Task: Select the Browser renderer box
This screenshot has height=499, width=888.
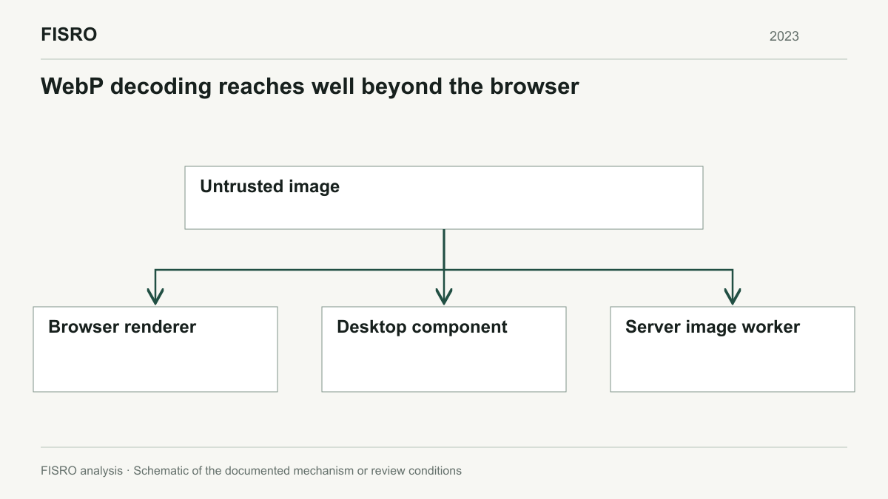Action: [x=155, y=349]
